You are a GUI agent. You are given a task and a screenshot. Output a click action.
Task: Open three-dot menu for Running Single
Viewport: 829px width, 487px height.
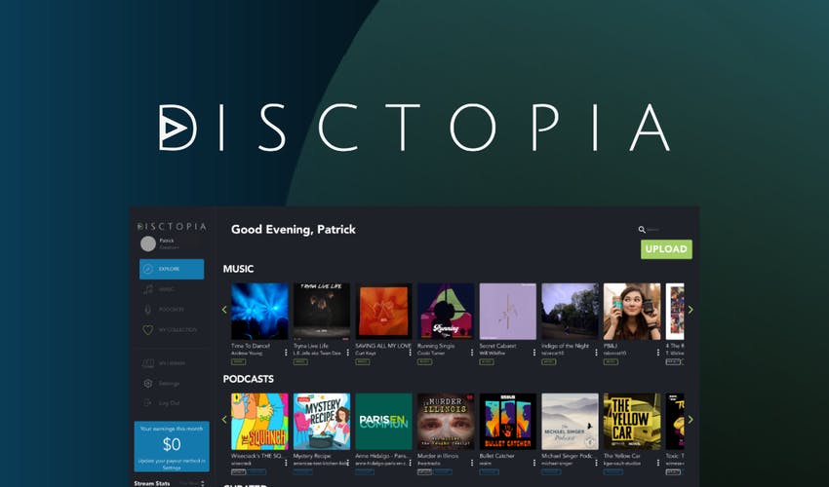click(472, 352)
